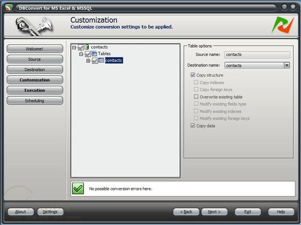The width and height of the screenshot is (301, 225).
Task: Select the contacts database root label
Action: point(99,47)
